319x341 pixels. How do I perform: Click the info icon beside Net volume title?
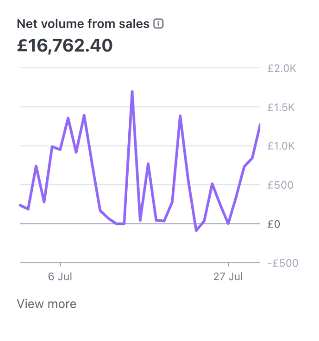[159, 23]
